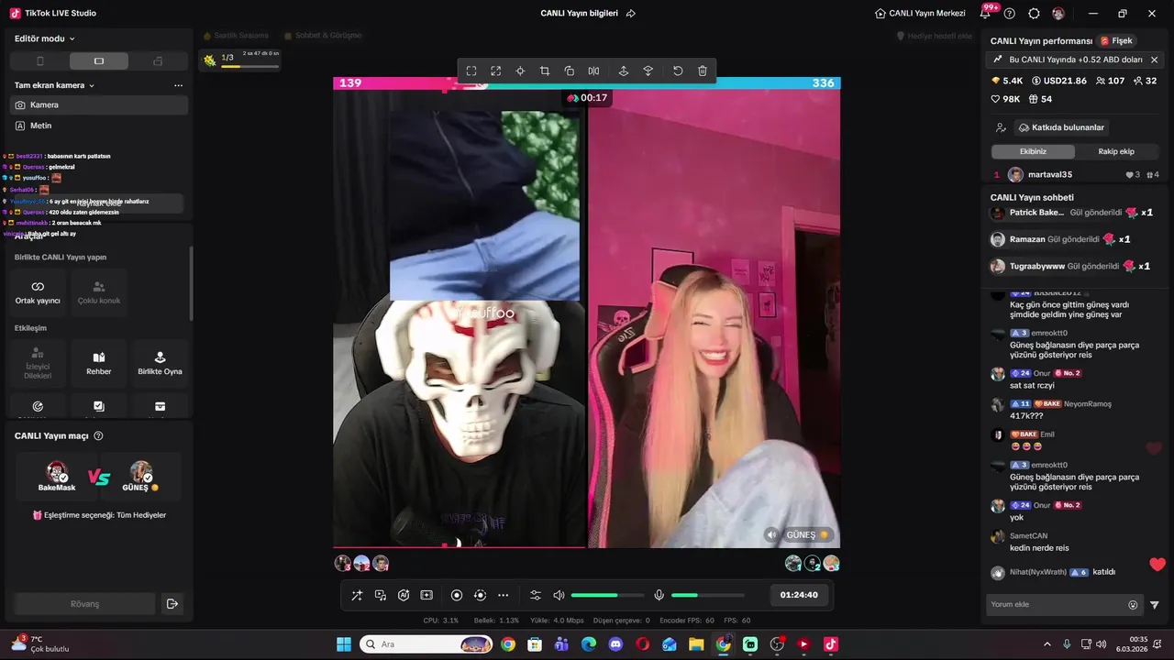Switch to portrait phone layout
The image size is (1174, 660).
click(x=39, y=61)
